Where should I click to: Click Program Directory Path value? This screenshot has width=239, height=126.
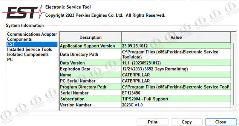176,87
